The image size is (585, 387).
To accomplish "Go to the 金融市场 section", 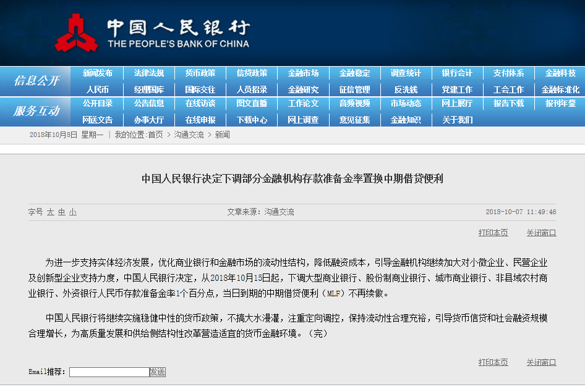I will [303, 73].
